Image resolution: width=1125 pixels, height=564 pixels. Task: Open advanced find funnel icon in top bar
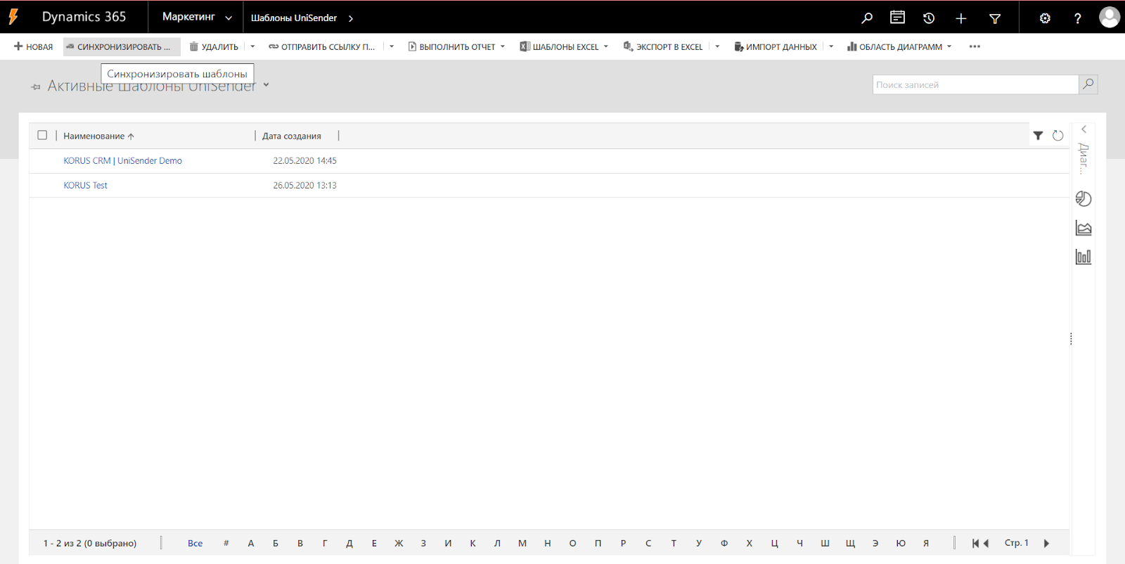pos(995,19)
